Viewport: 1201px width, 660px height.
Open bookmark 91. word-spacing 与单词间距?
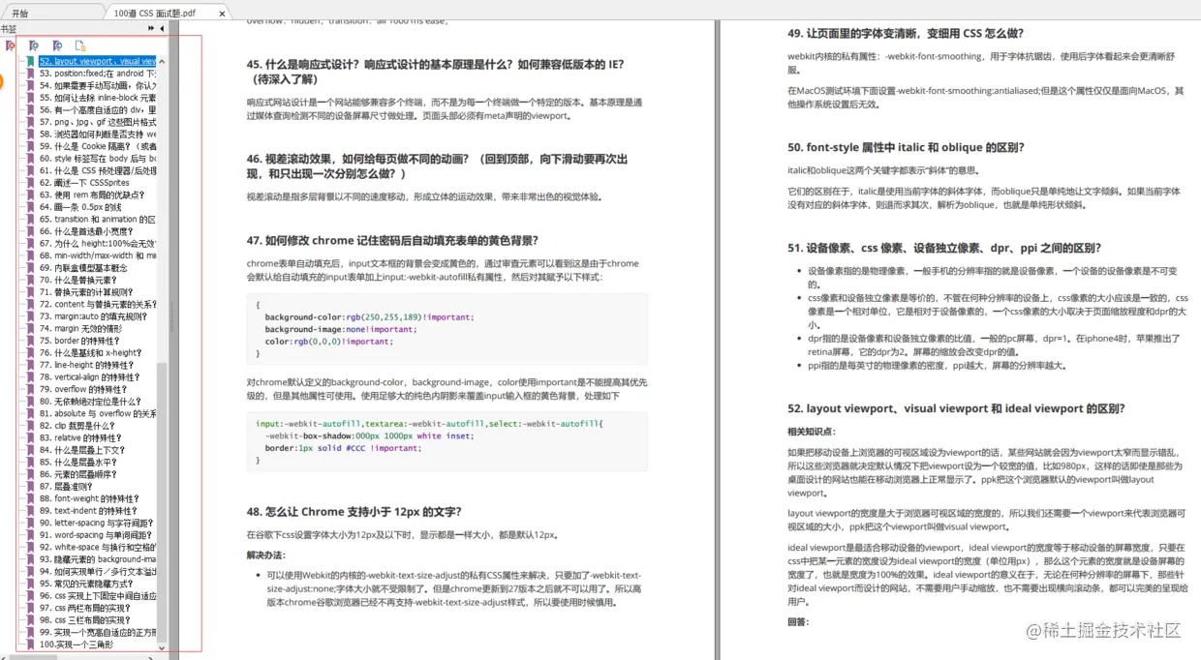click(x=95, y=535)
